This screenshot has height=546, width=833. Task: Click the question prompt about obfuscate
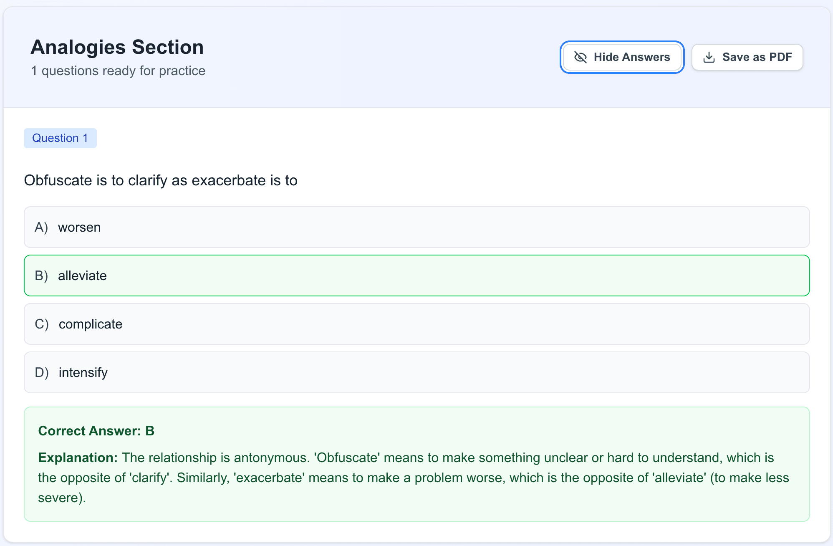click(x=161, y=180)
